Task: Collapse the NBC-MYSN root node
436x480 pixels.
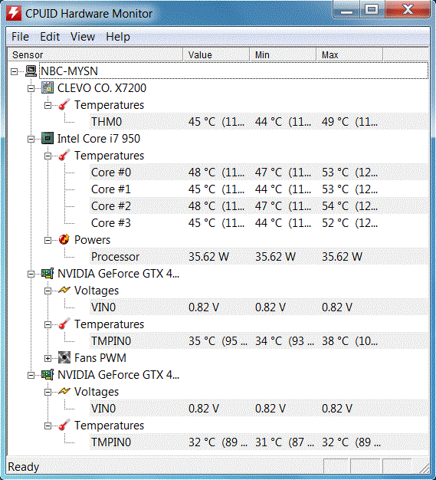Action: [x=14, y=71]
